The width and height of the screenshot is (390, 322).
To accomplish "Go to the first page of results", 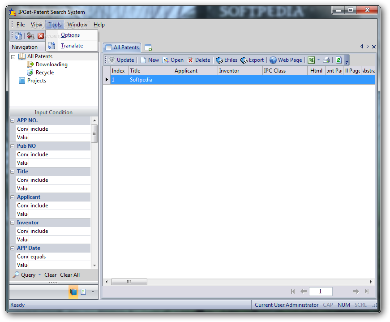I will 293,292.
